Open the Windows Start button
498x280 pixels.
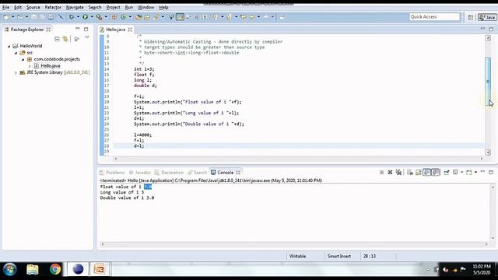tap(10, 269)
